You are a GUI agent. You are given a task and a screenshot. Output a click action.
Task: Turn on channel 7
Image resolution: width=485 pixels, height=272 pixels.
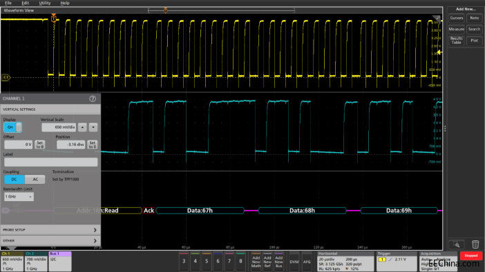[x=229, y=261]
